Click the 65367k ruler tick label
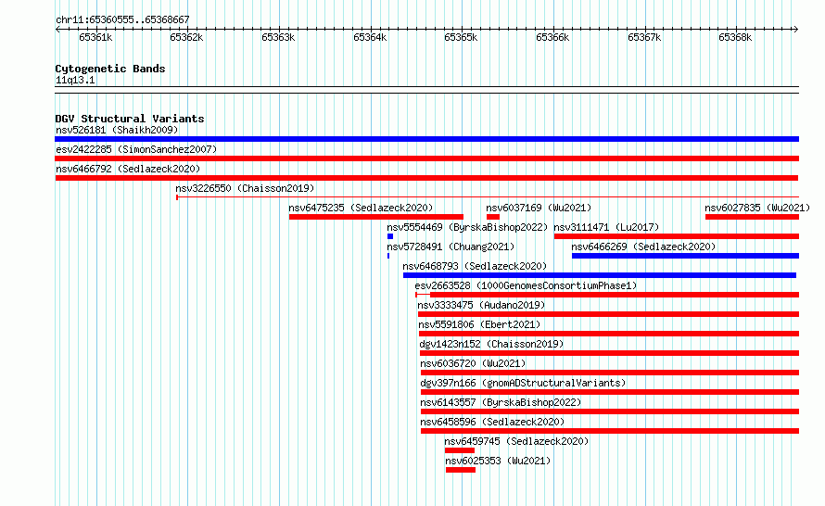This screenshot has height=506, width=825. pyautogui.click(x=644, y=37)
